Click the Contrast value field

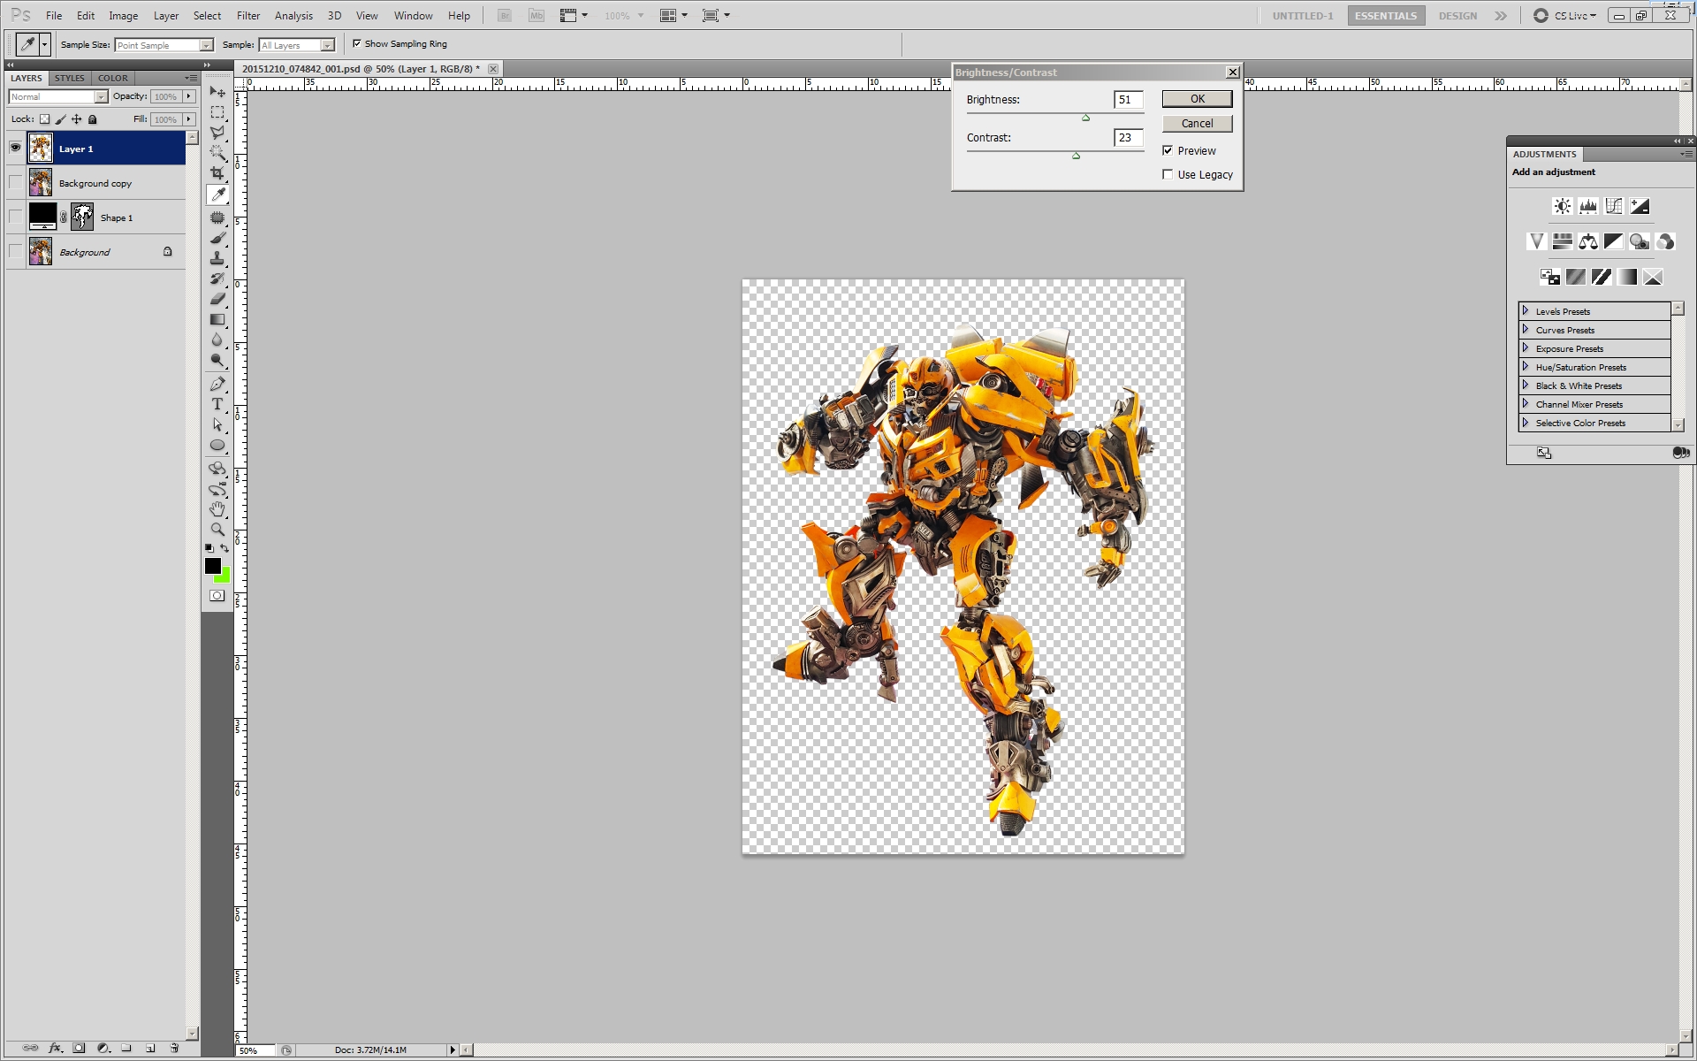pyautogui.click(x=1129, y=138)
